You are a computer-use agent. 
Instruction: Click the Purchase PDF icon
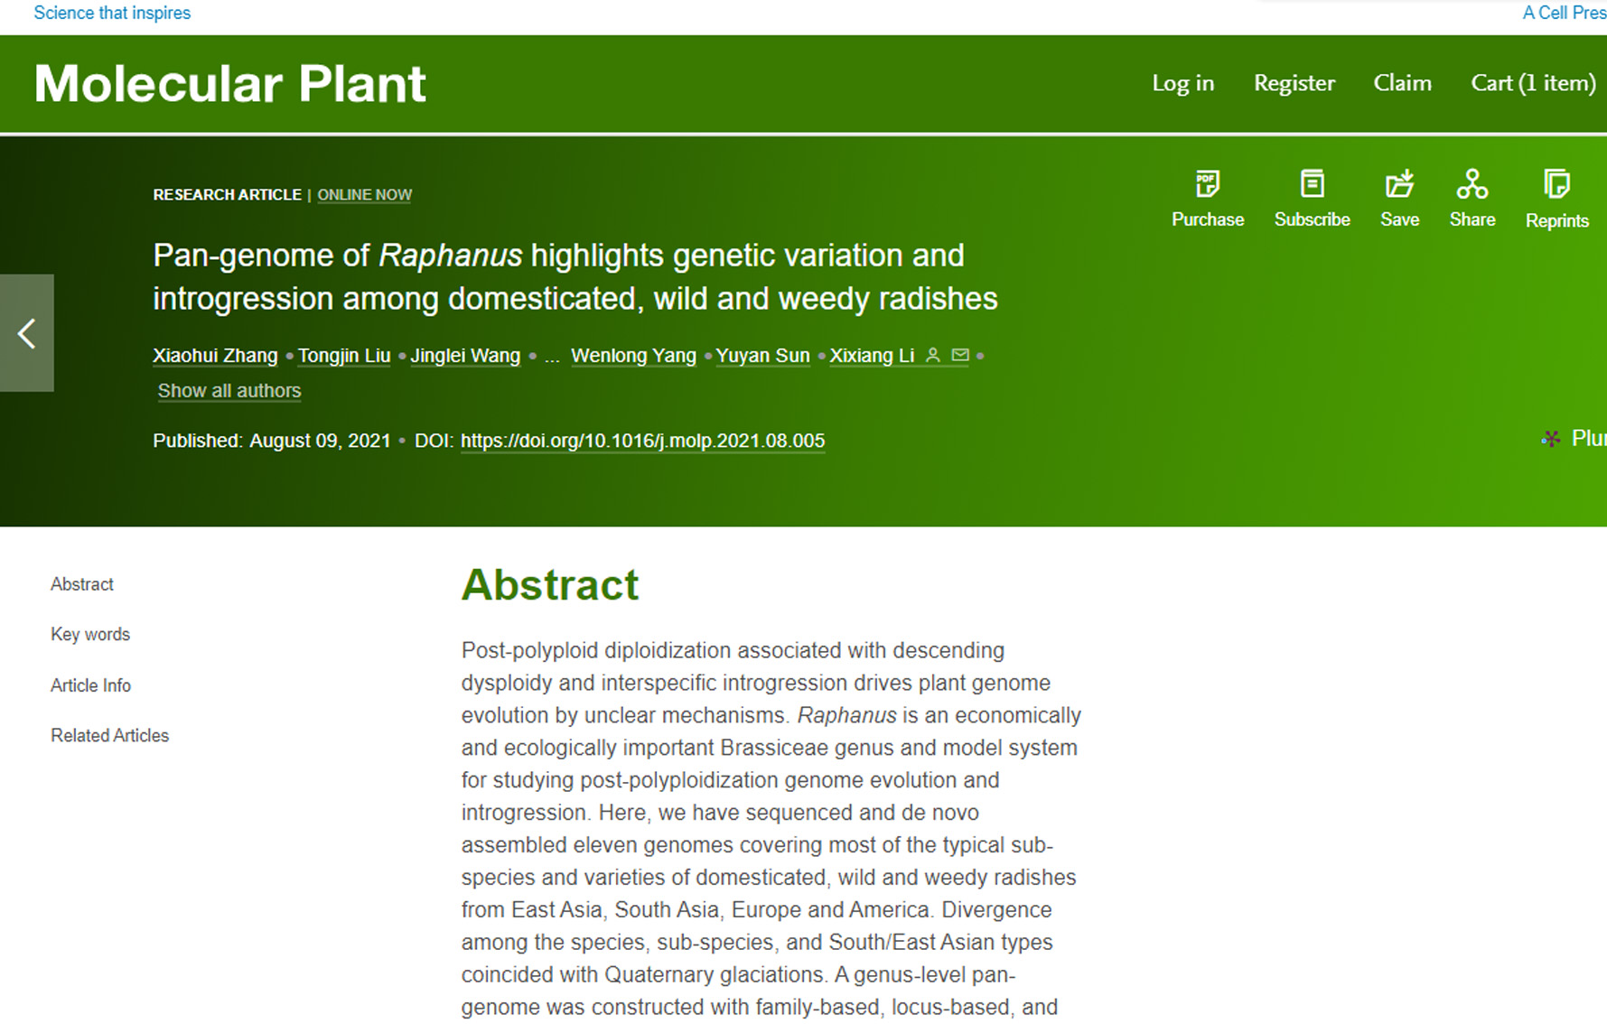1207,185
